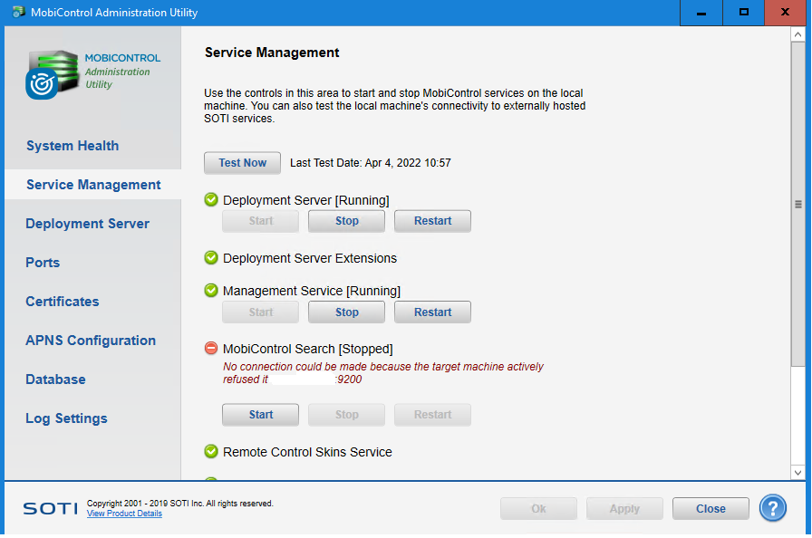Click the green status icon for Deployment Server
The image size is (812, 538).
(x=211, y=200)
